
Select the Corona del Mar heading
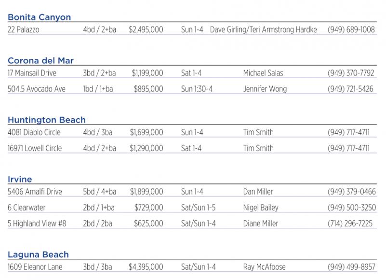click(41, 61)
